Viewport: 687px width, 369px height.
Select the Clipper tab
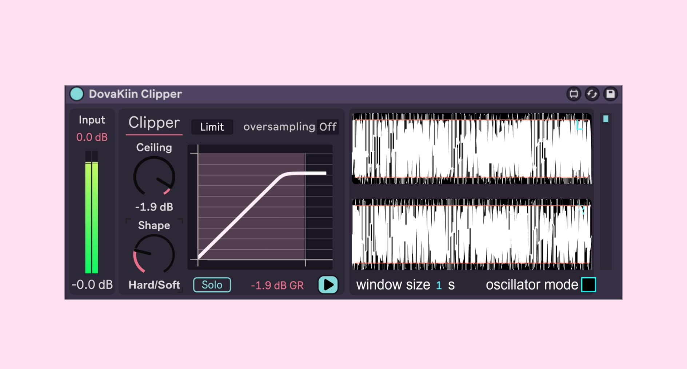pyautogui.click(x=154, y=123)
